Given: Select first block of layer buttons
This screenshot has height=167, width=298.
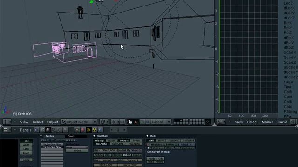Looking at the screenshot, I should [181, 122].
